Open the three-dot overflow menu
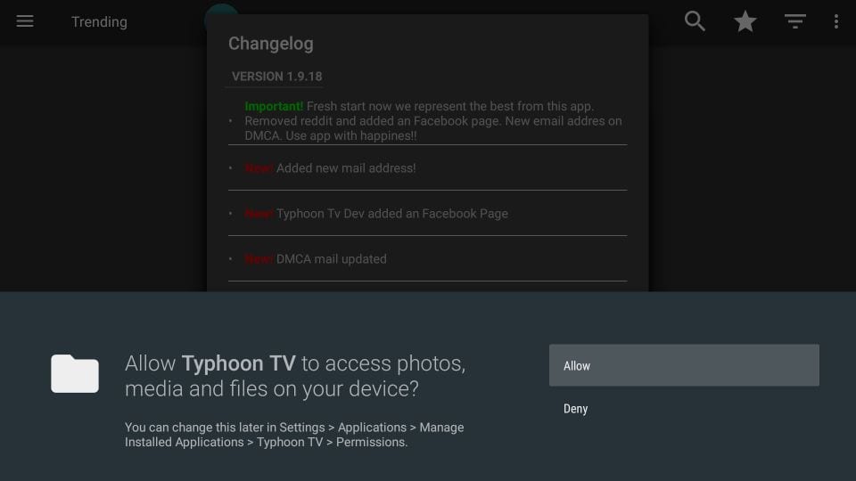This screenshot has height=481, width=856. point(835,21)
